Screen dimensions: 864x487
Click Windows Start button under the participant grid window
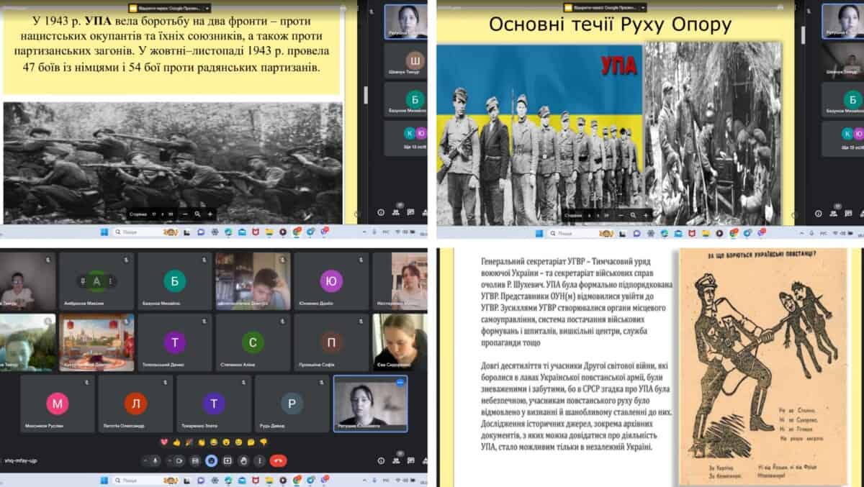point(104,480)
